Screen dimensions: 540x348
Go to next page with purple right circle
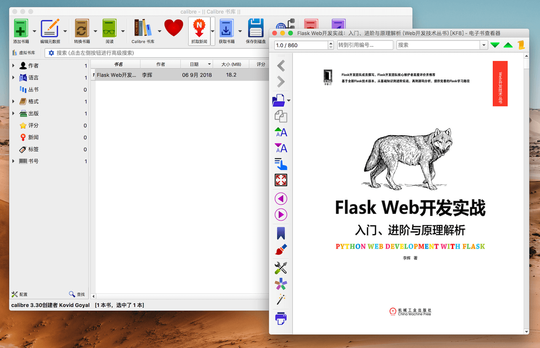281,215
